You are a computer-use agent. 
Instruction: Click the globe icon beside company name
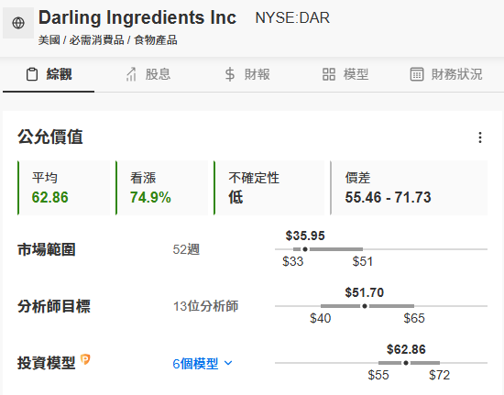pyautogui.click(x=18, y=23)
